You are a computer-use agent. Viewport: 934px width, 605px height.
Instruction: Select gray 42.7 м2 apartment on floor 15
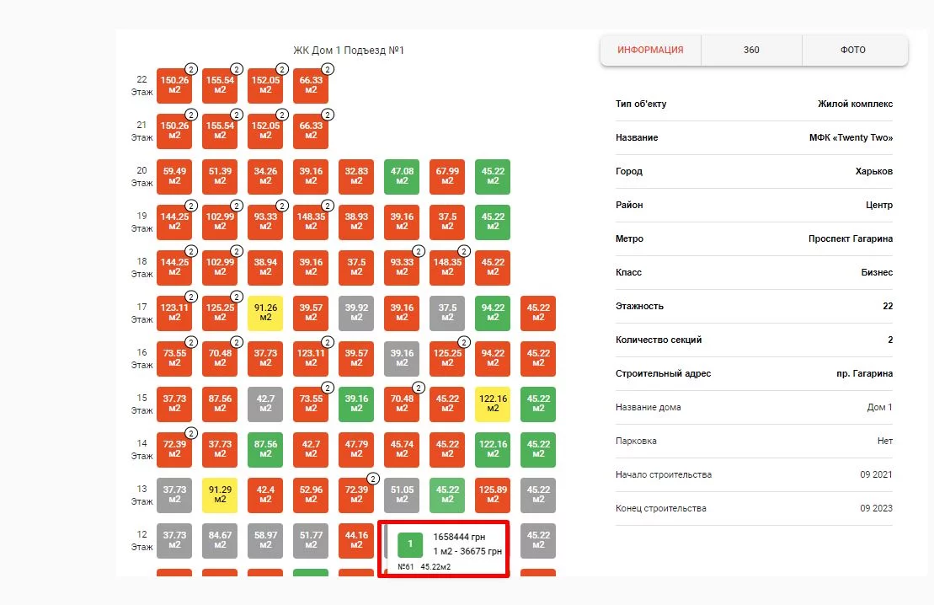point(265,404)
